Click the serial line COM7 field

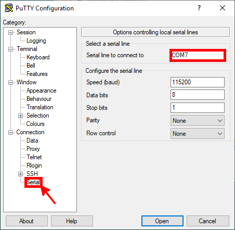coord(198,55)
